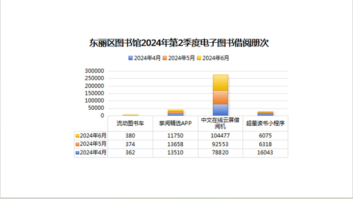Viewport: 353px width, 199px height.
Task: Select the blue 2024年4月 swatch in top legend
Action: (x=131, y=58)
